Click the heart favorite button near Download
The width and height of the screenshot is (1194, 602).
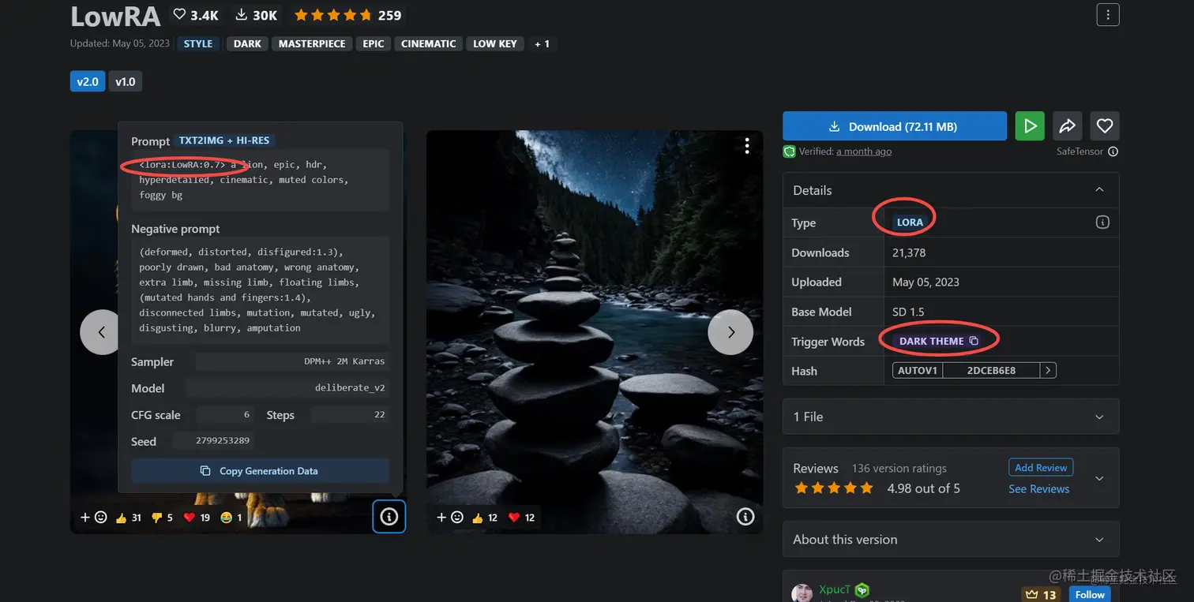[x=1105, y=126]
